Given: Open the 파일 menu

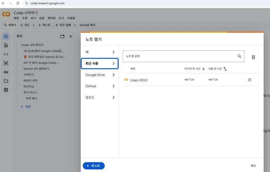Looking at the screenshot, I should point(16,18).
